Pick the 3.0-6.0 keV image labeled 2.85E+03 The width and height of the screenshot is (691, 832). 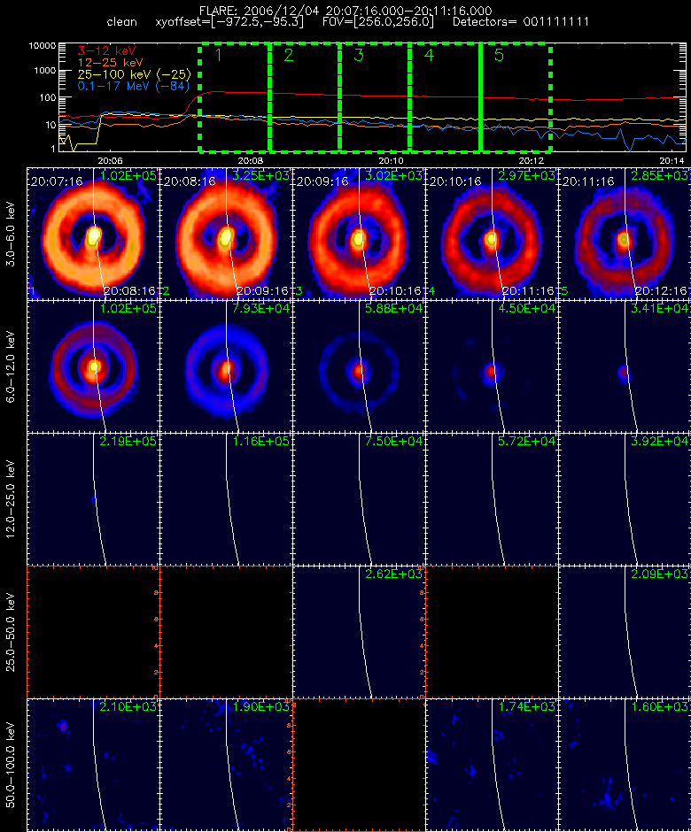pyautogui.click(x=625, y=234)
